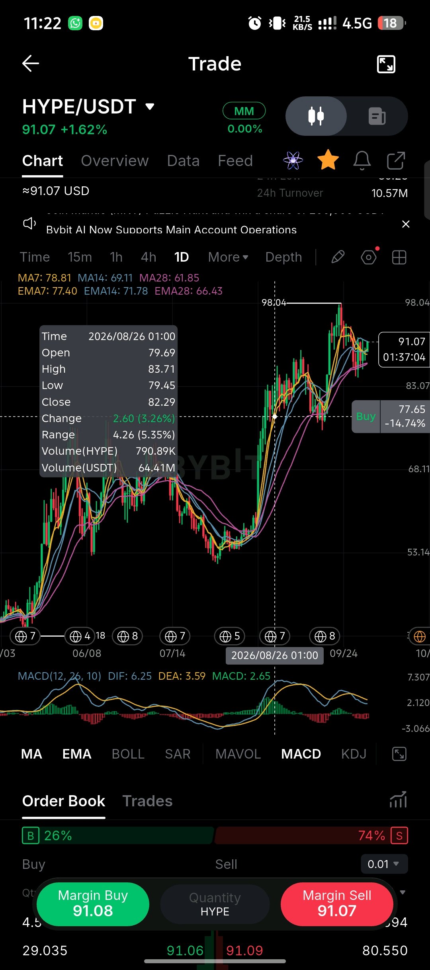430x970 pixels.
Task: Toggle the favorite star icon
Action: point(328,160)
